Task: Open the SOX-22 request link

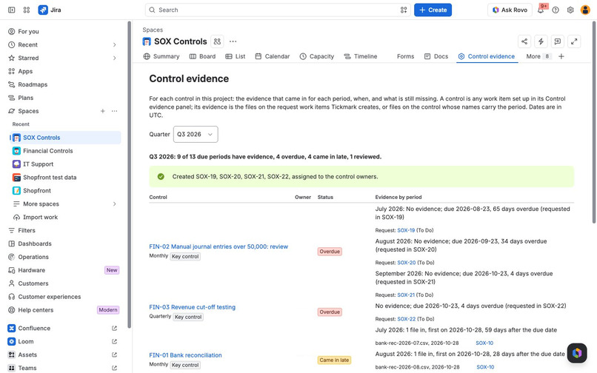Action: click(406, 319)
